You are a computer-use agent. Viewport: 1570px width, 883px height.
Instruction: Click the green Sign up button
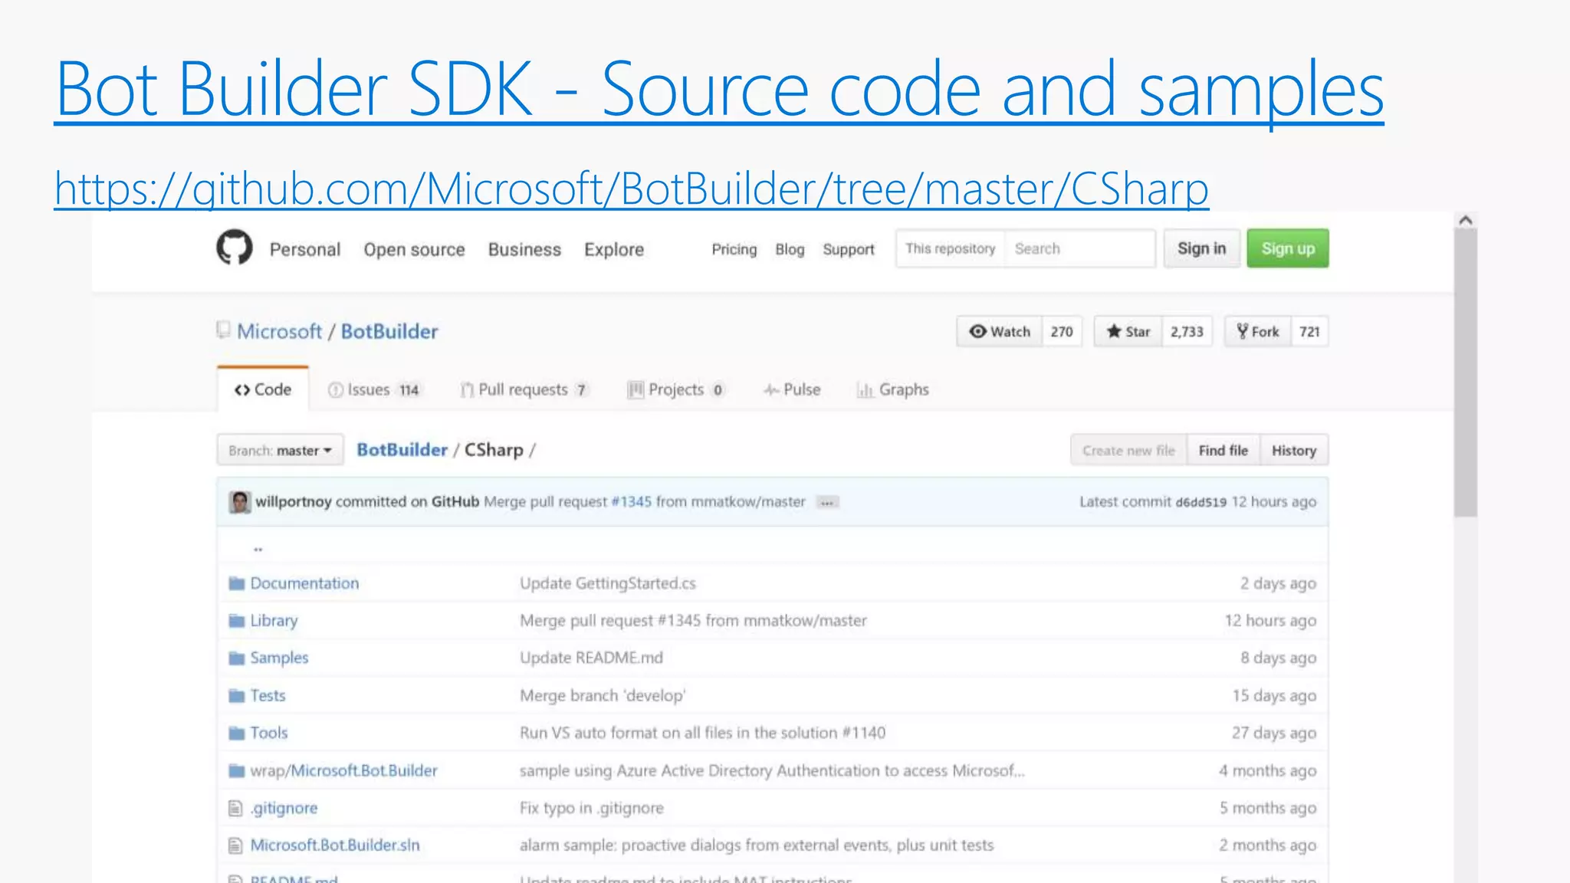point(1288,248)
